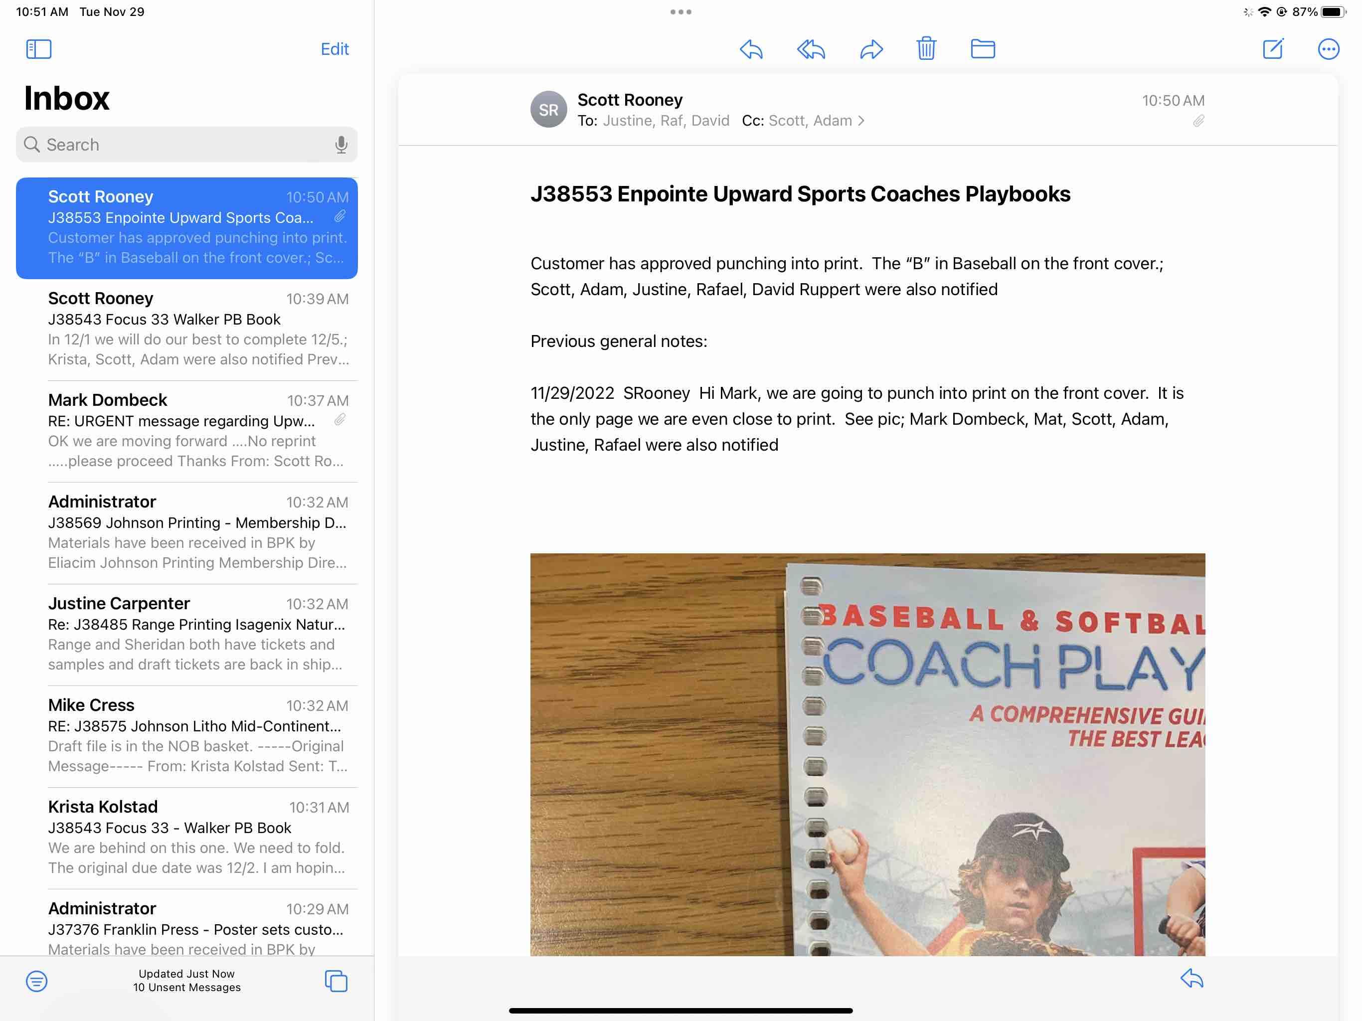This screenshot has height=1021, width=1362.
Task: Delete message with trash icon
Action: (x=926, y=49)
